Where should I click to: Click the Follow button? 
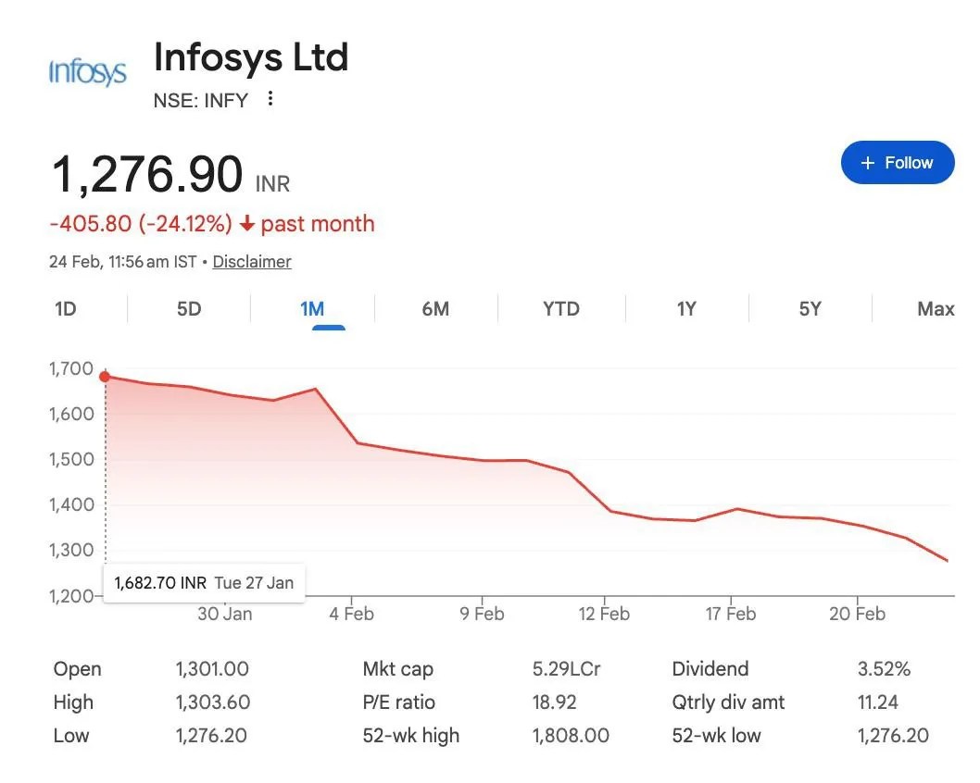pyautogui.click(x=897, y=162)
